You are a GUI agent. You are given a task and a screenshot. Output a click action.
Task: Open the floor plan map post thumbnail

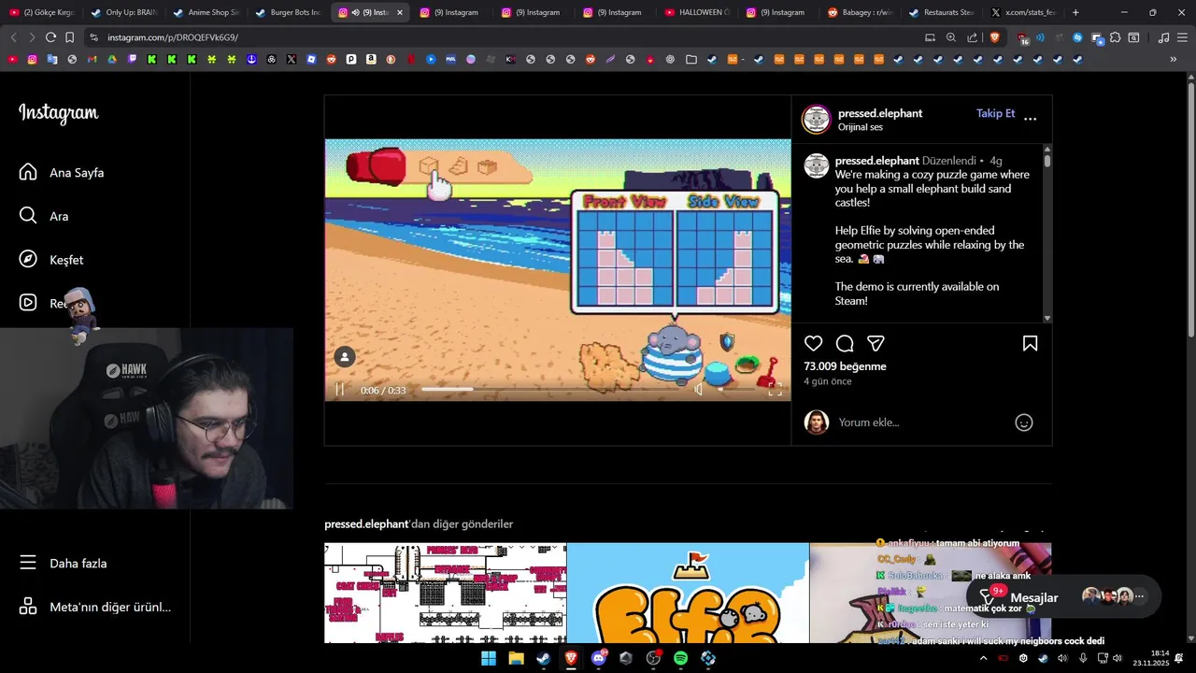coord(445,593)
